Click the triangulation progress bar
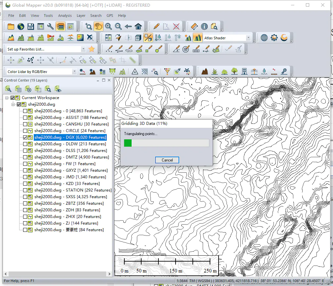Viewport: 333px width, 286px height. (166, 143)
